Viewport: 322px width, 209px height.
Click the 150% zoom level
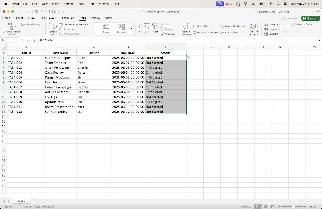point(314,207)
